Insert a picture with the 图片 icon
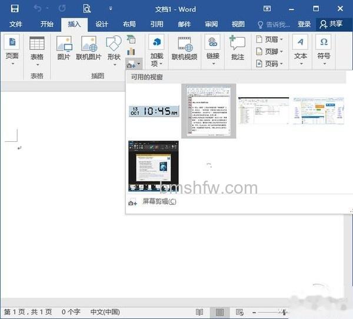The image size is (353, 319). pos(64,48)
